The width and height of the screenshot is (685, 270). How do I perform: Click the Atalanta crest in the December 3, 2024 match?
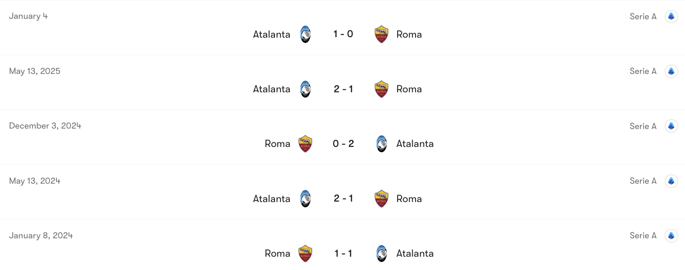click(x=382, y=143)
